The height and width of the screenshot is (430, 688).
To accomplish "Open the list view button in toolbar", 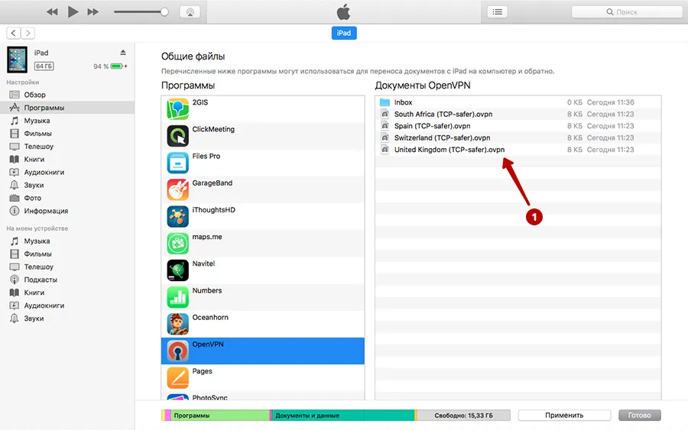I will tap(497, 11).
